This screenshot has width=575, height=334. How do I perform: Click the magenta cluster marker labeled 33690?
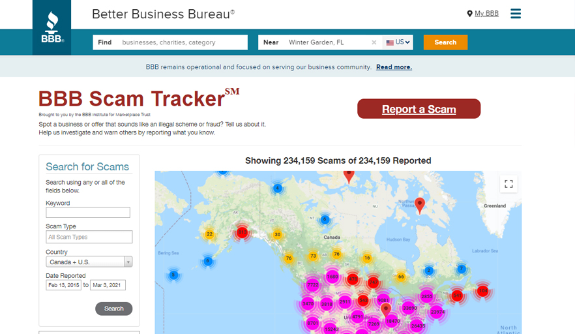click(409, 308)
